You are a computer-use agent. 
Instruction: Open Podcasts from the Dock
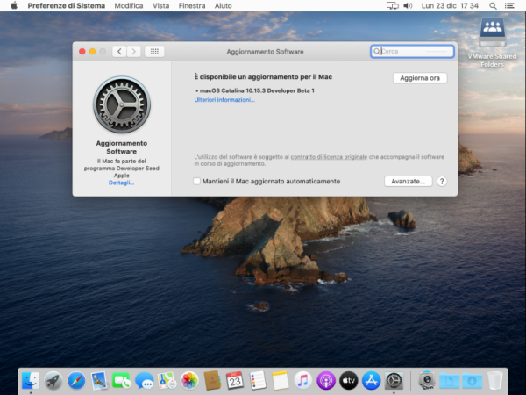(x=326, y=381)
